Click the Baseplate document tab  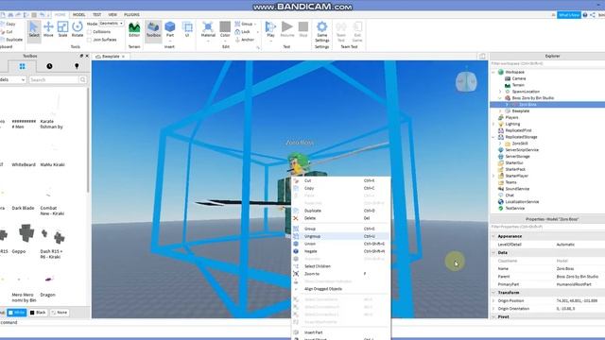click(x=111, y=57)
